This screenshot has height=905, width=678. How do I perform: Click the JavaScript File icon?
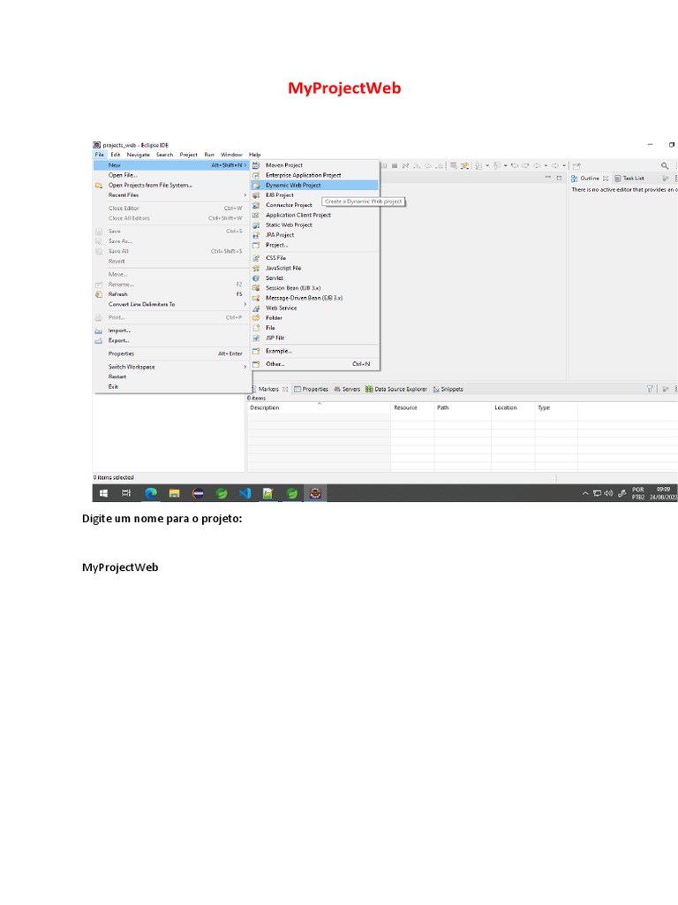click(x=256, y=268)
